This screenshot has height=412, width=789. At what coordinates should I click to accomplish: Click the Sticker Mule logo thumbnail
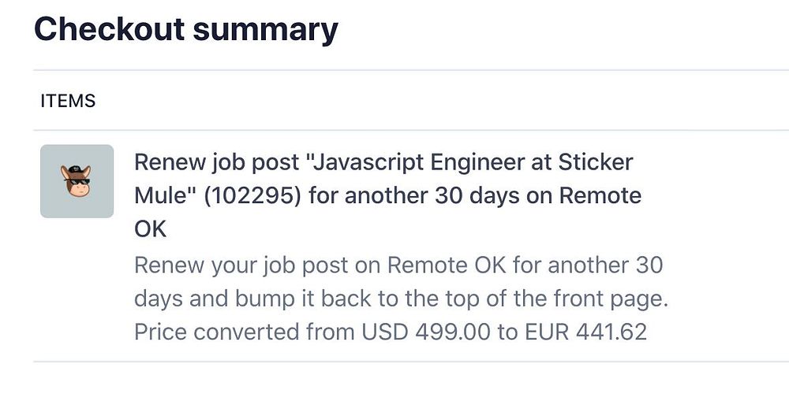click(77, 181)
